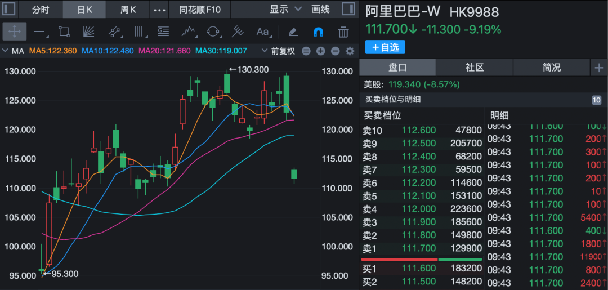Click the trash delete-all-drawings icon

(343, 32)
